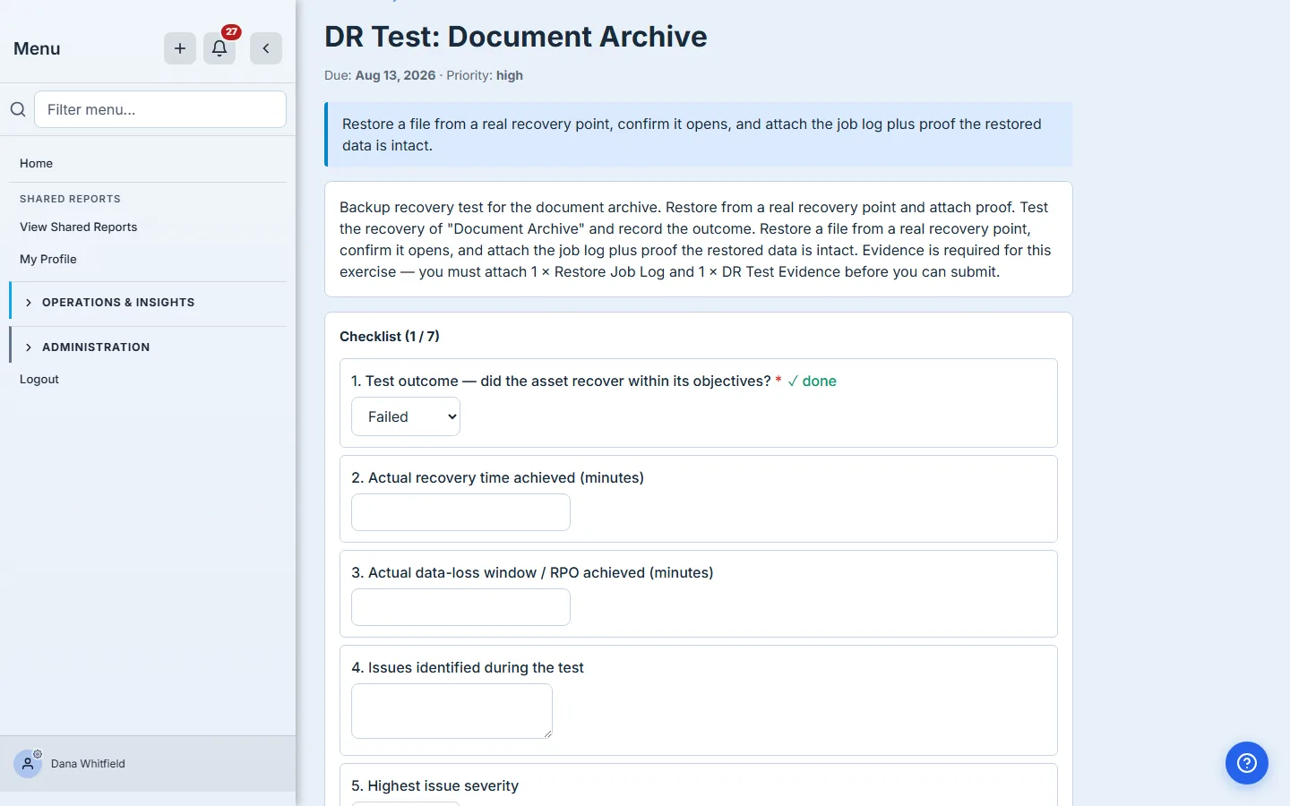The width and height of the screenshot is (1290, 806).
Task: Expand the Operations & Insights section
Action: (149, 303)
